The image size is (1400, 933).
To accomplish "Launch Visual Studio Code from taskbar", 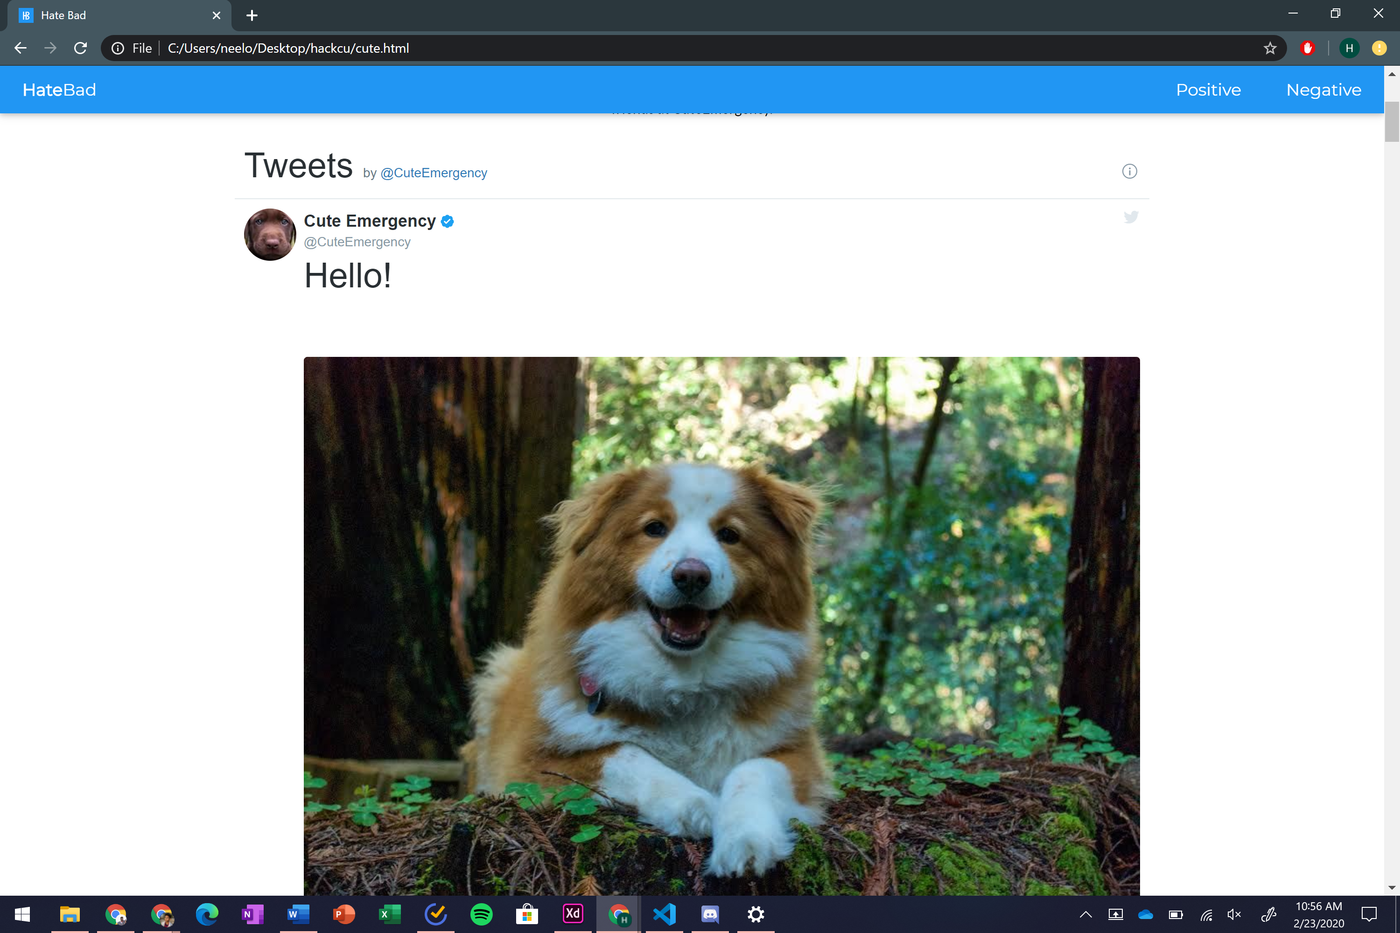I will tap(664, 913).
